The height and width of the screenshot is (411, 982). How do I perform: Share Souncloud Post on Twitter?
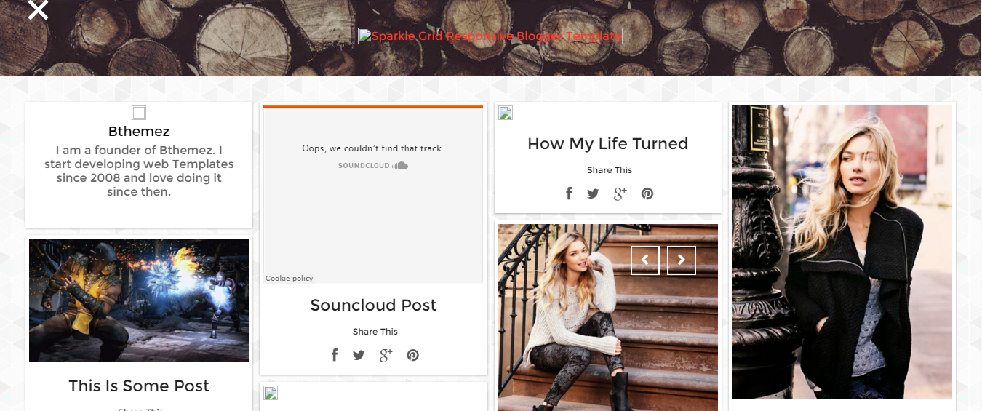pyautogui.click(x=359, y=355)
